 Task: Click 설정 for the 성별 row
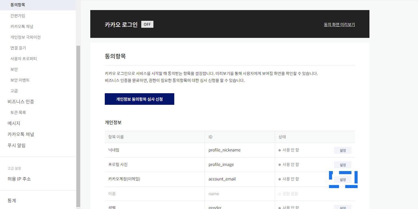click(343, 207)
